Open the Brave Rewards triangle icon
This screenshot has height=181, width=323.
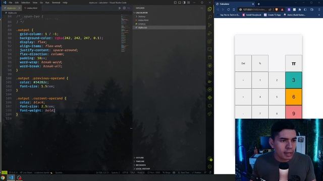point(282,10)
